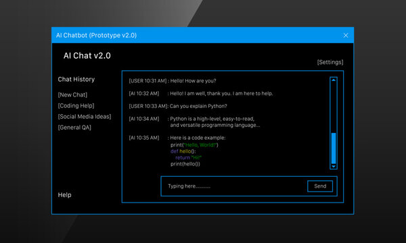Screen dimensions: 406x243
Task: Click the chat scrollbar down arrow
Action: tap(334, 166)
